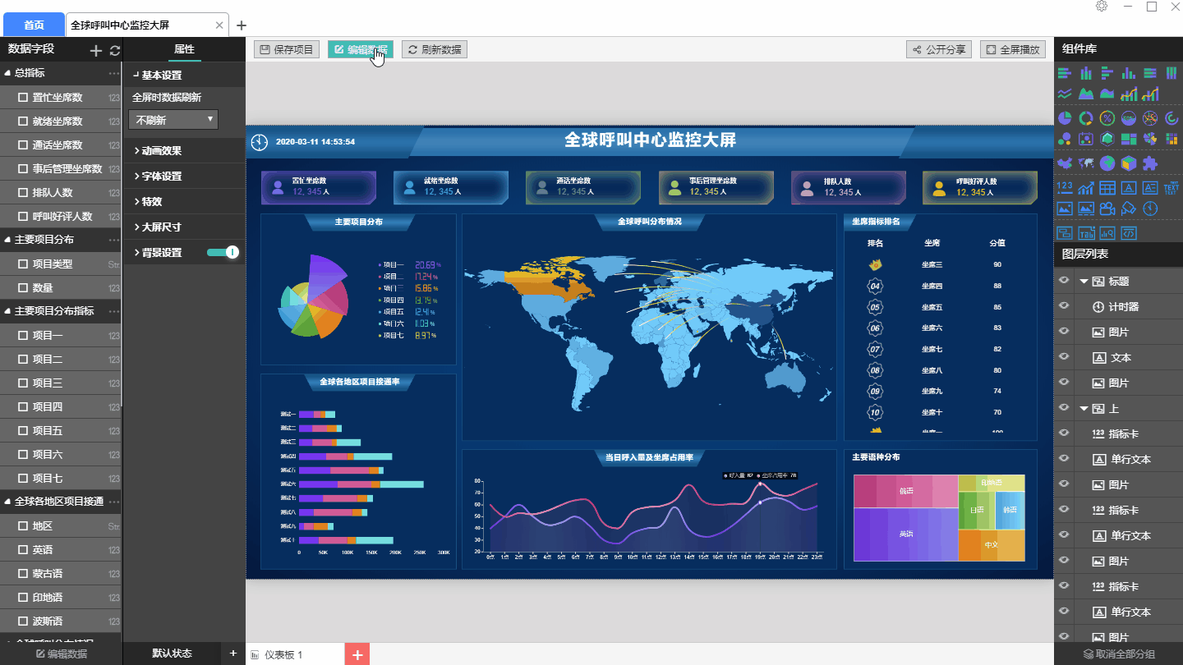Add a dashboard with red plus button
Screen dimensions: 1183x665
tap(357, 654)
